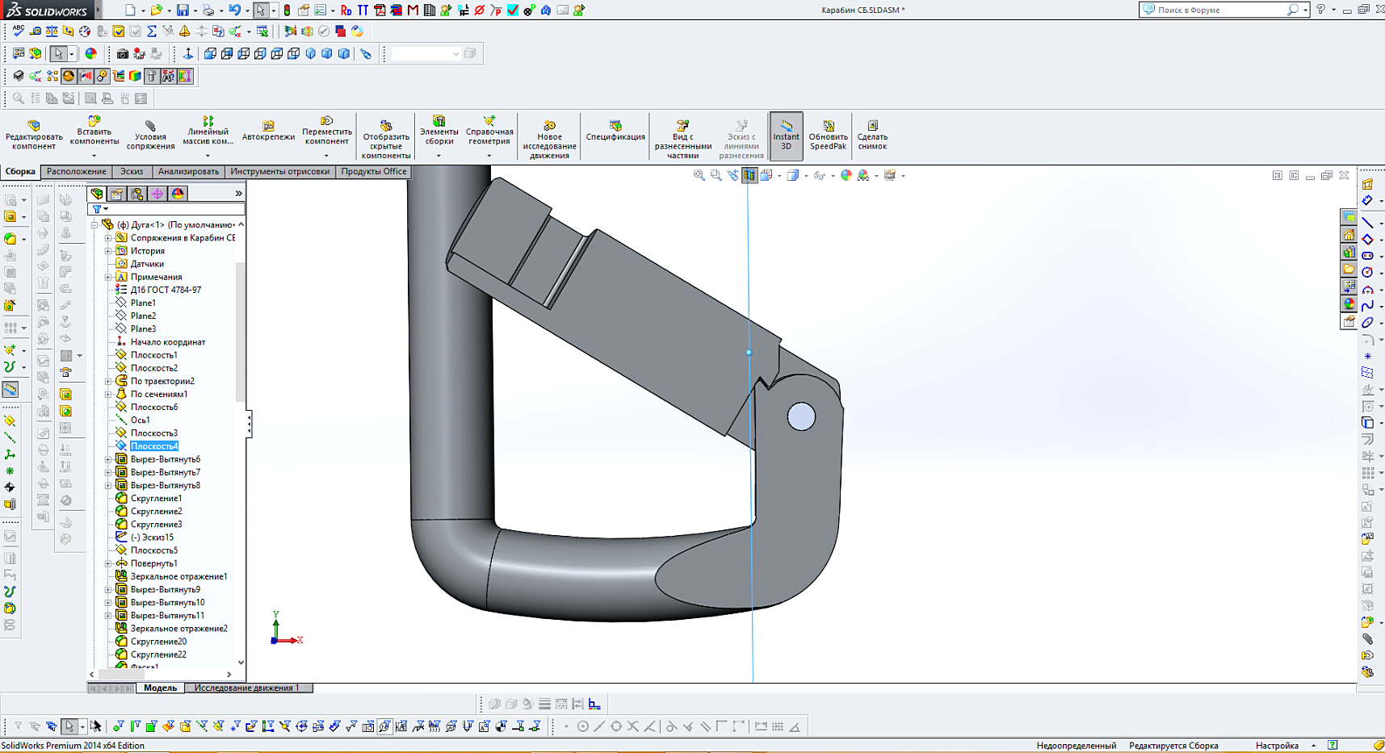Viewport: 1385px width, 753px height.
Task: Click the hinge pin hole on model
Action: tap(801, 416)
